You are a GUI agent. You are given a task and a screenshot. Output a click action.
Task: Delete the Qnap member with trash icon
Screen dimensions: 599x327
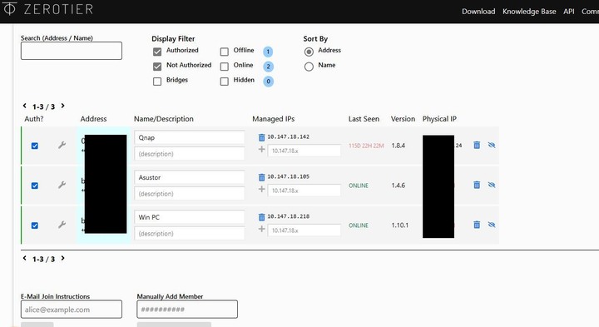pos(477,145)
